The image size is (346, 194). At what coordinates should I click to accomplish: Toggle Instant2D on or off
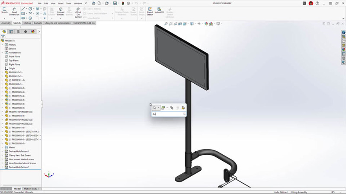coord(160,11)
